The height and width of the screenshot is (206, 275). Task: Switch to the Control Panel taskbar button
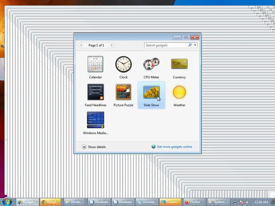[x=170, y=202]
